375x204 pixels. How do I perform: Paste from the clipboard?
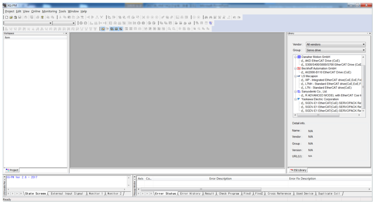[68, 17]
